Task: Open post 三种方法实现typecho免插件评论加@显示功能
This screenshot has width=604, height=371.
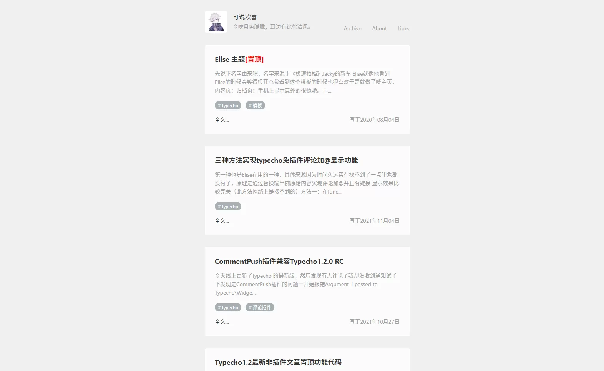Action: [x=286, y=161]
